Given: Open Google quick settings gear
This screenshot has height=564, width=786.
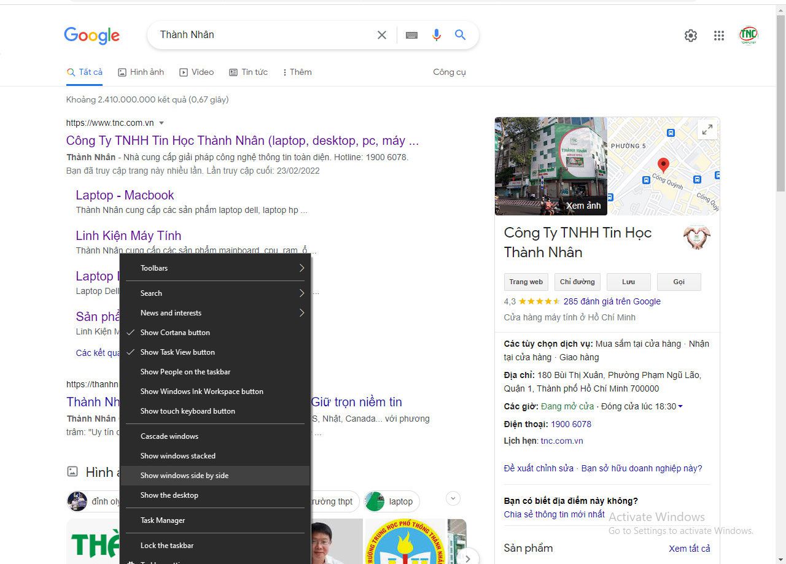Looking at the screenshot, I should [x=691, y=36].
